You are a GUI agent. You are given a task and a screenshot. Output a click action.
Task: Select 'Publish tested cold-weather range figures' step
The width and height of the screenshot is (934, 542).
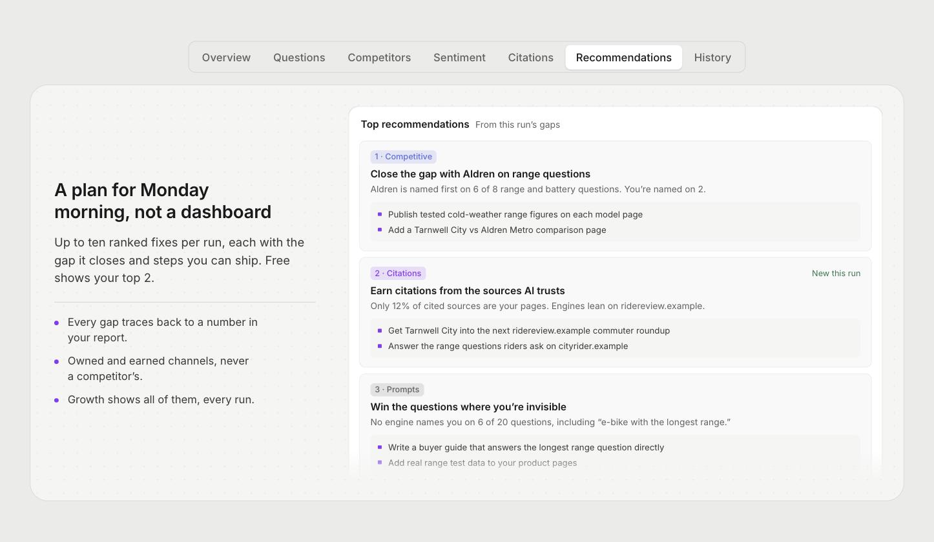tap(515, 215)
